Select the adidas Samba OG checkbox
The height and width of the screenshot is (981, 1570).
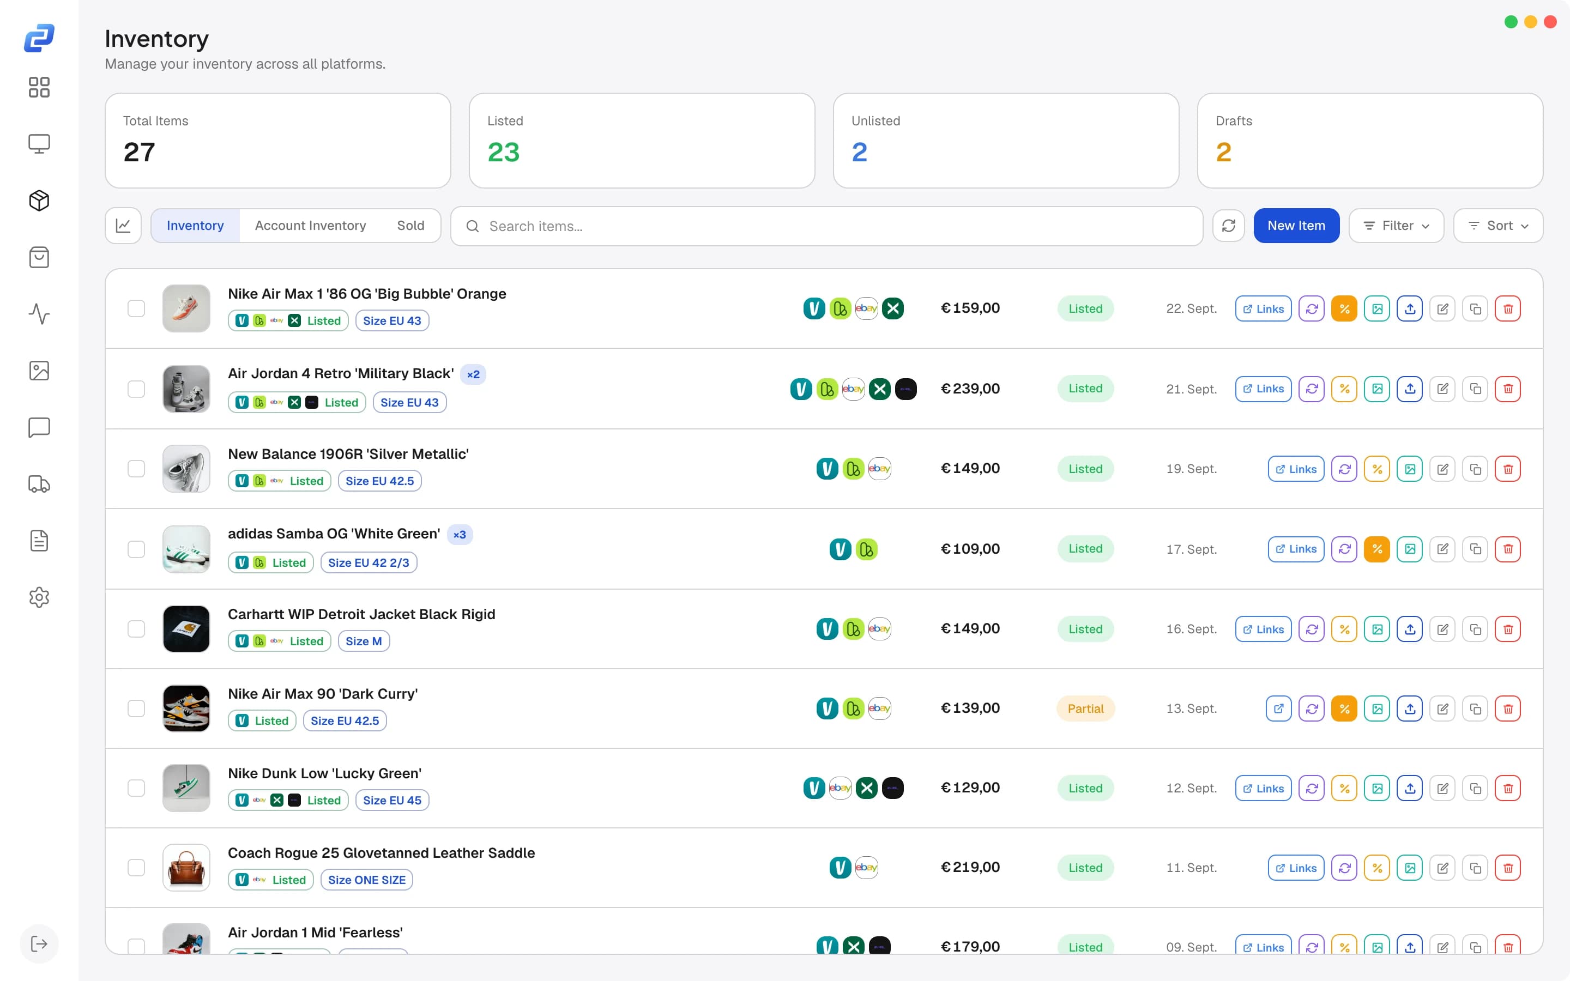coord(136,549)
